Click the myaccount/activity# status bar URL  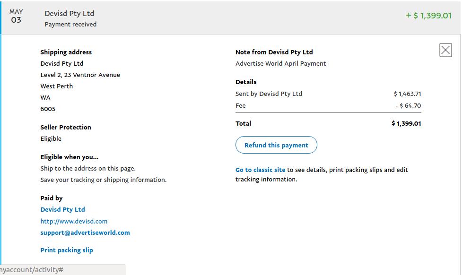point(31,270)
